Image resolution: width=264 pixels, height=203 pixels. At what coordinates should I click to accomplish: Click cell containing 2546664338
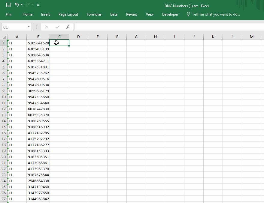tap(38, 181)
